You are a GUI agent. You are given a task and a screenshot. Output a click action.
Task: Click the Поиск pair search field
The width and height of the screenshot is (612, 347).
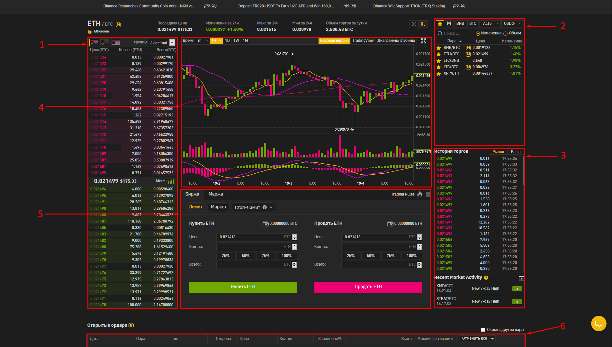click(x=452, y=33)
